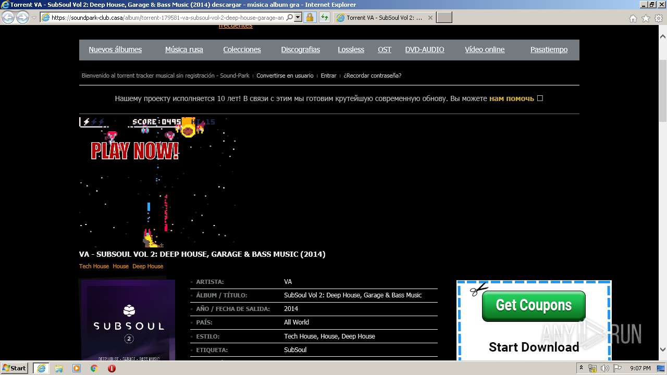
Task: Open the DVD-AUDIO menu item
Action: [x=425, y=49]
